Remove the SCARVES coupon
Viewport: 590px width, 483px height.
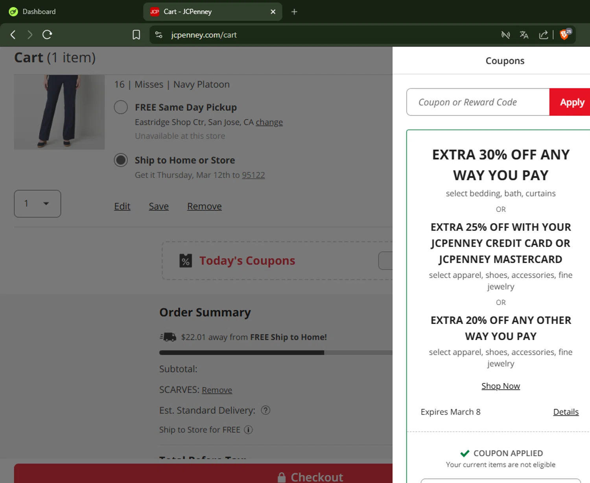click(x=217, y=390)
